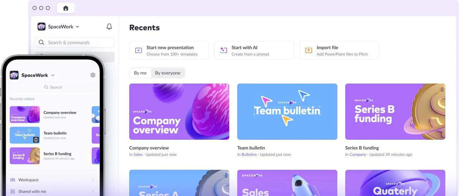
Task: Open the Shared with me row
Action: click(52, 191)
